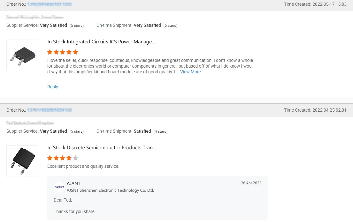Open the Discrete Semiconductor Products listing title
The height and width of the screenshot is (222, 353).
[x=102, y=148]
